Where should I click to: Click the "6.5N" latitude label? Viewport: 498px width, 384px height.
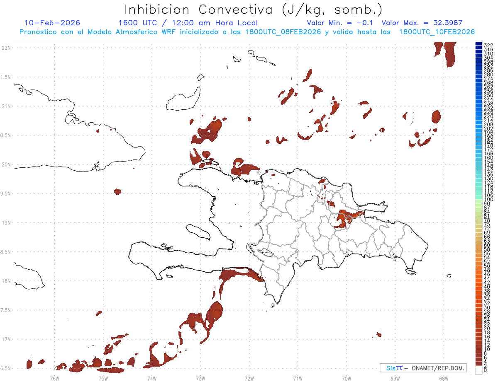[x=6, y=368]
